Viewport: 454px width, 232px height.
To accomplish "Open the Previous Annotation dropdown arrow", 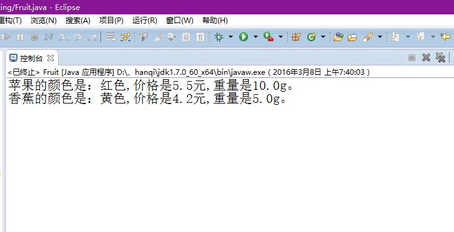I will click(433, 37).
